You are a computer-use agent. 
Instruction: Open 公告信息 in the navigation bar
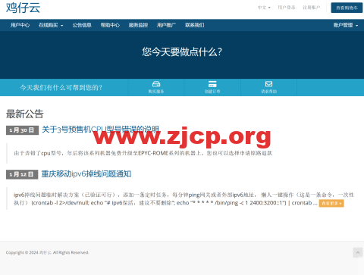[82, 25]
